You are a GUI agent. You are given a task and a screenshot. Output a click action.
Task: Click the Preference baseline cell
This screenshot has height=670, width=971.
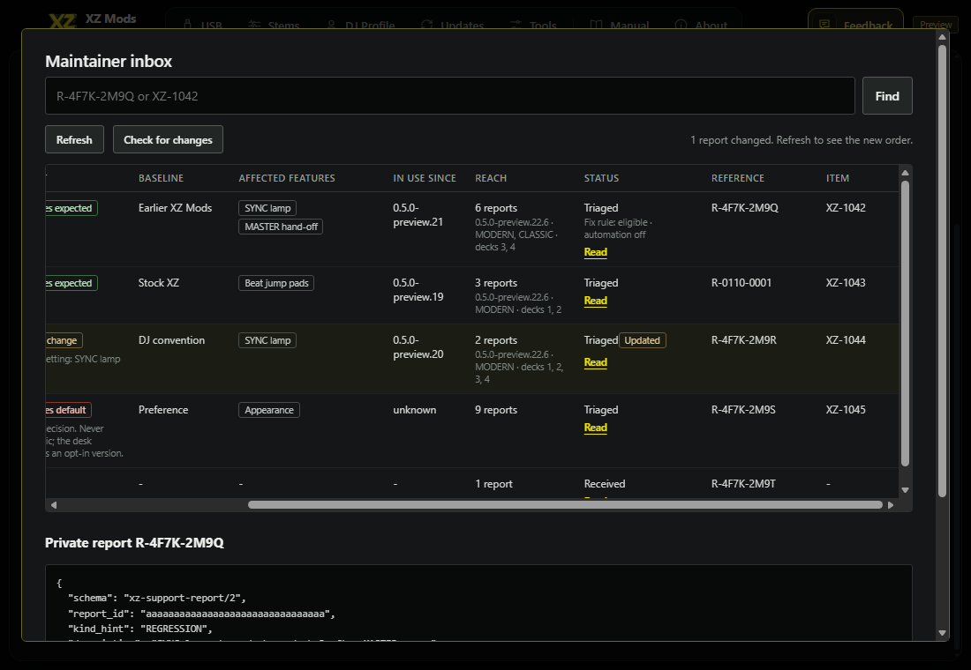(x=163, y=410)
